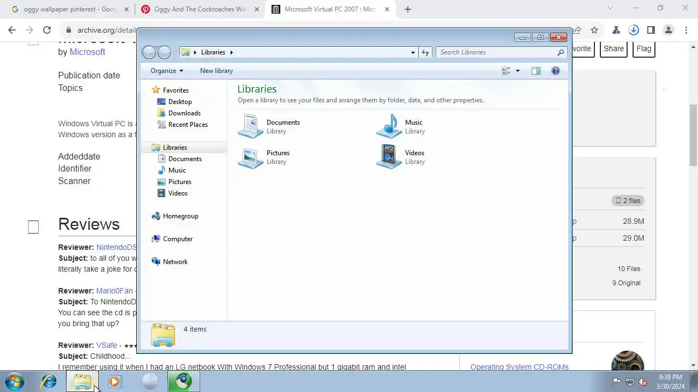This screenshot has width=698, height=392.
Task: Open Videos library in main pane
Action: pos(401,157)
